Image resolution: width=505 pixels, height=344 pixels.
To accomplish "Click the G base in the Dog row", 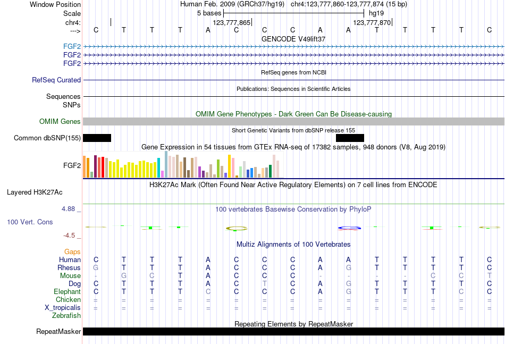I will pos(349,284).
